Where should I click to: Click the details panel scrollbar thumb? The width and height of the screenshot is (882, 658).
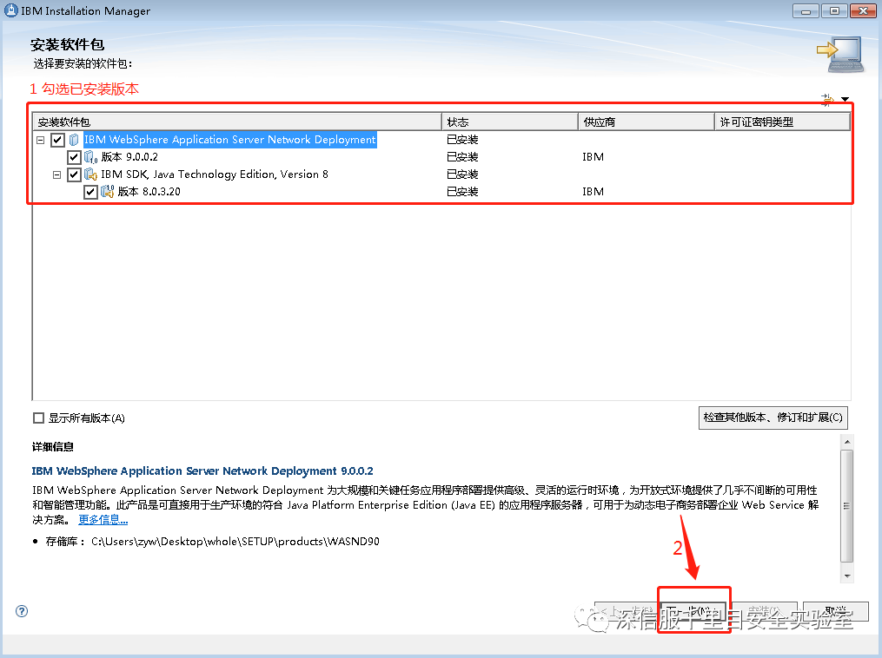point(847,506)
